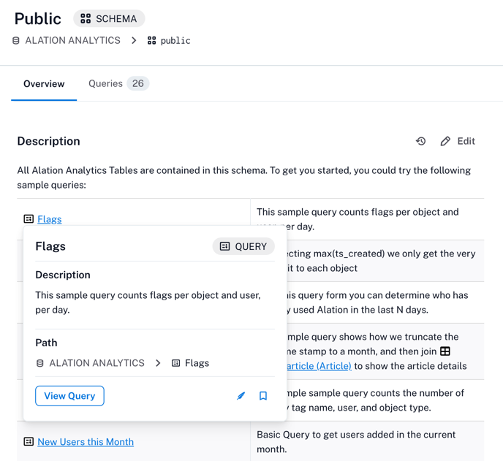Click the SCHEMA type badge

point(109,18)
